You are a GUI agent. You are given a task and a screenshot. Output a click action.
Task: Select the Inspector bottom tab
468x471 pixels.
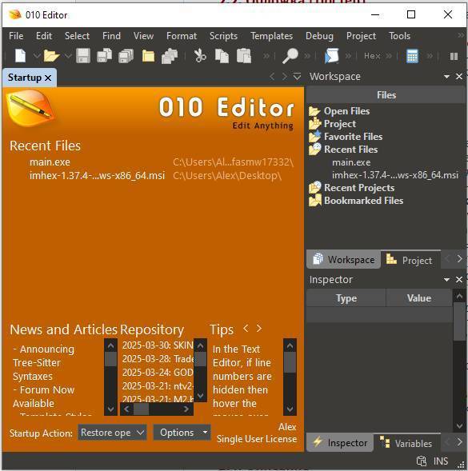click(x=340, y=443)
